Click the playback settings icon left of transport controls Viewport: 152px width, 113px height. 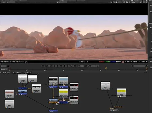(43, 66)
